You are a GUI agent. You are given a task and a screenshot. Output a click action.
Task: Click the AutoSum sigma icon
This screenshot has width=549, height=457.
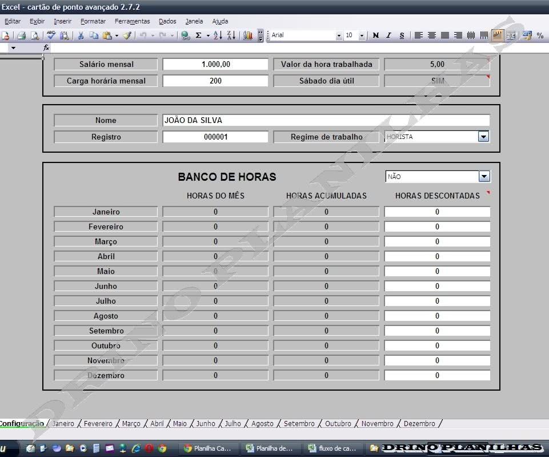[x=198, y=35]
